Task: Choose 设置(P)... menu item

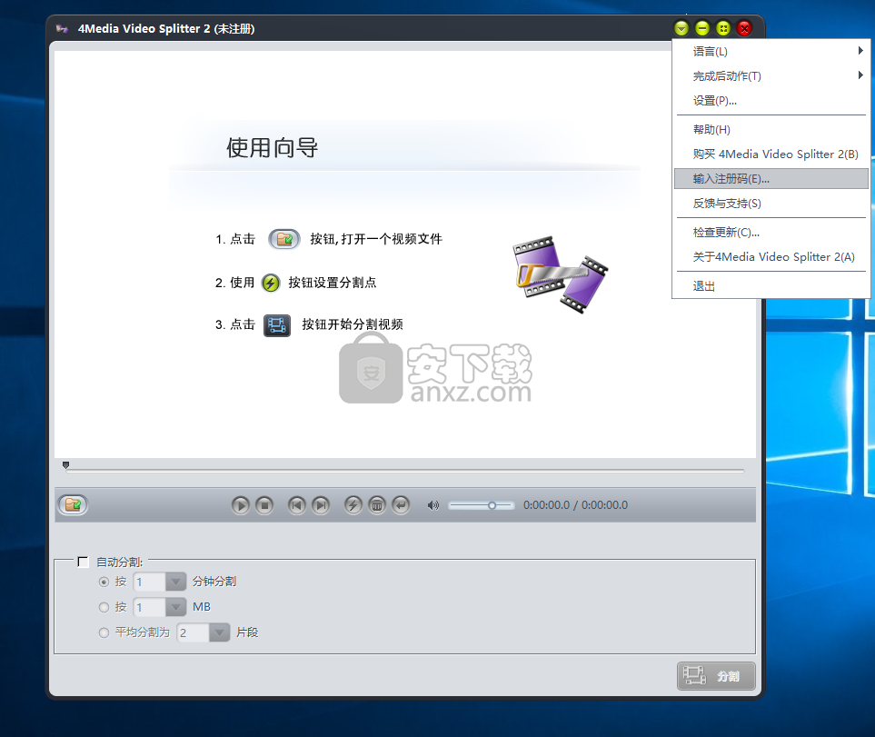Action: pos(771,101)
